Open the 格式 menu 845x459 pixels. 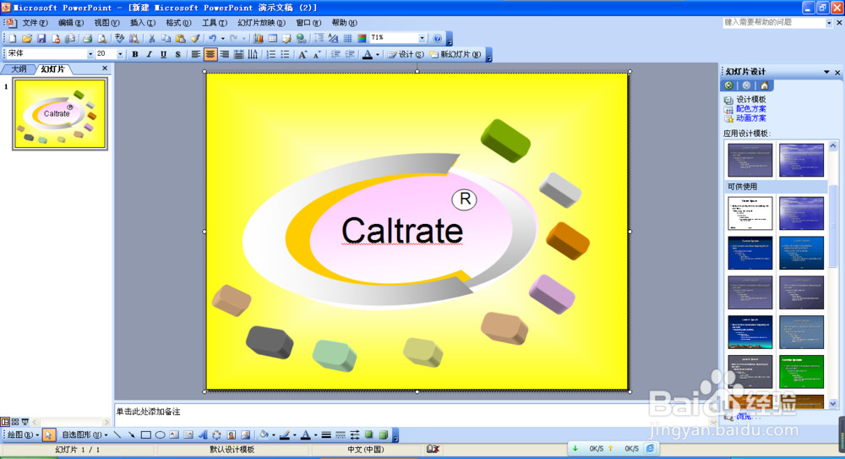(178, 23)
